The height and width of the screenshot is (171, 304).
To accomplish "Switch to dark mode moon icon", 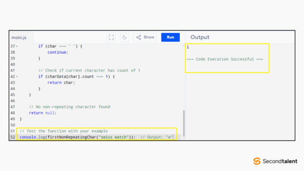I will coord(125,37).
